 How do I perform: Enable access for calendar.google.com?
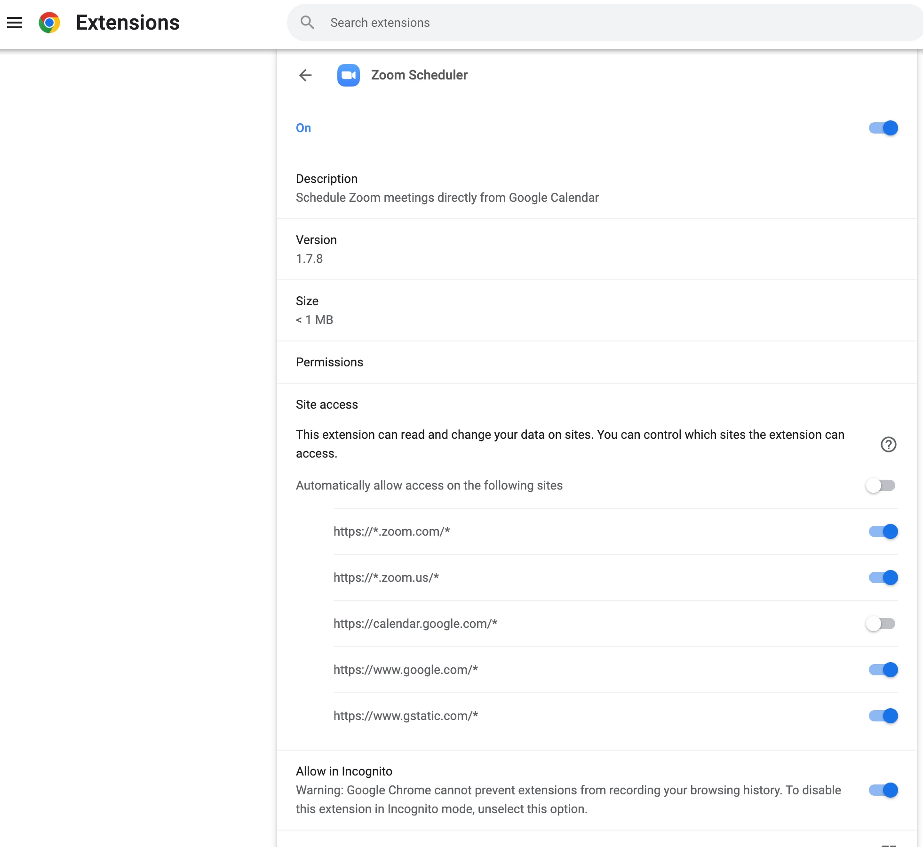(880, 624)
